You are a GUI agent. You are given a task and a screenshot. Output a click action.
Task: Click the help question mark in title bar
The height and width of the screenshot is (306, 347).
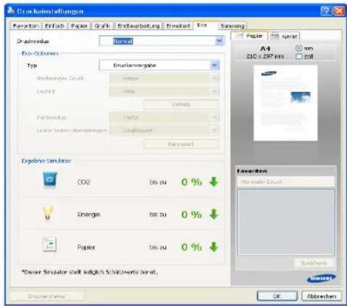pos(326,11)
